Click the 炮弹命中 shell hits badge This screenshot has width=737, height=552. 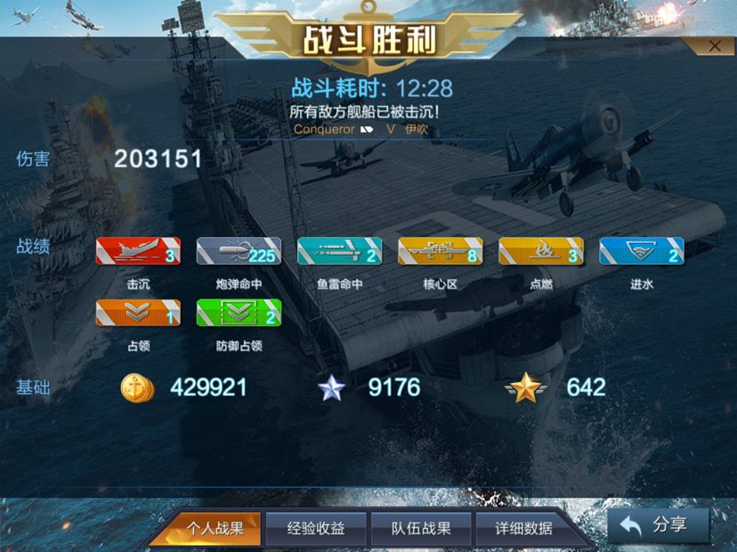239,252
